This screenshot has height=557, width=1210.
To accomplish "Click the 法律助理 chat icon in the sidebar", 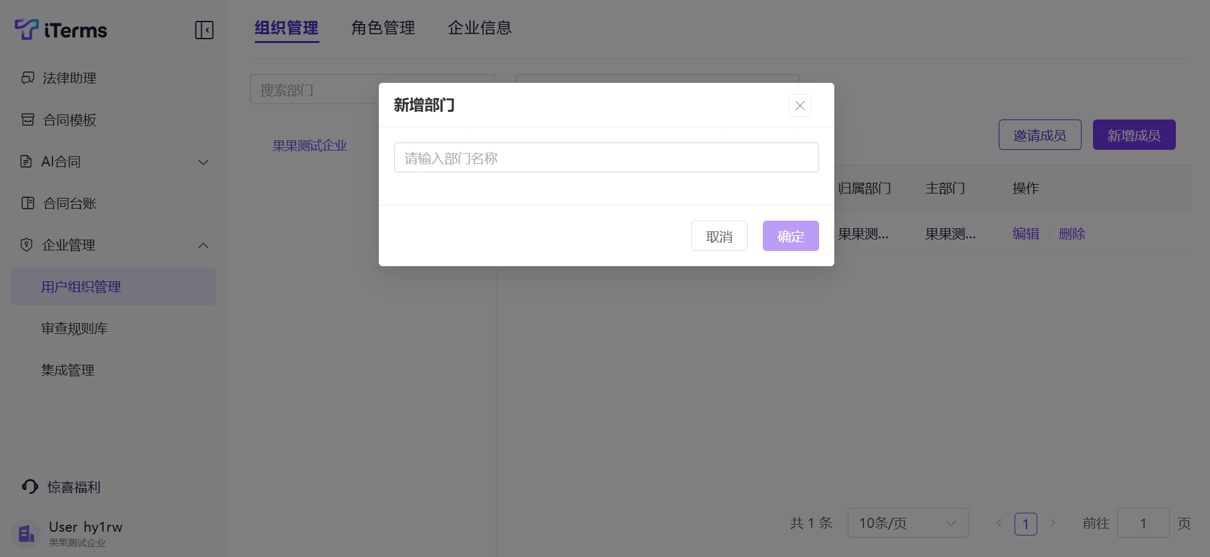I will click(x=27, y=78).
